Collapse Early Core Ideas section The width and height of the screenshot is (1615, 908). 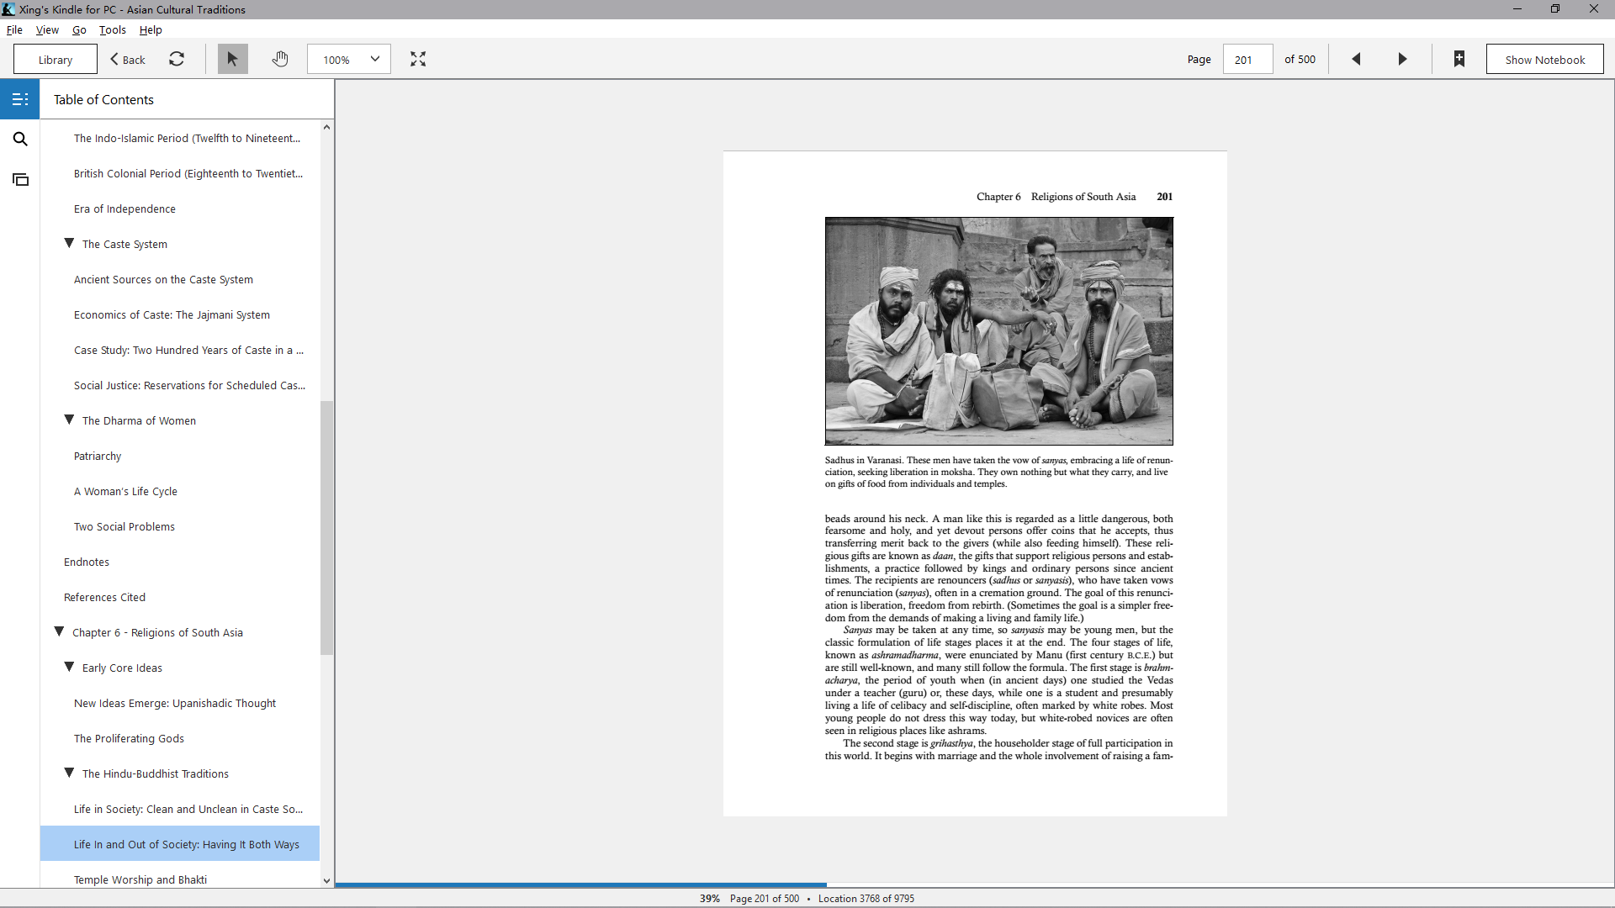click(70, 667)
